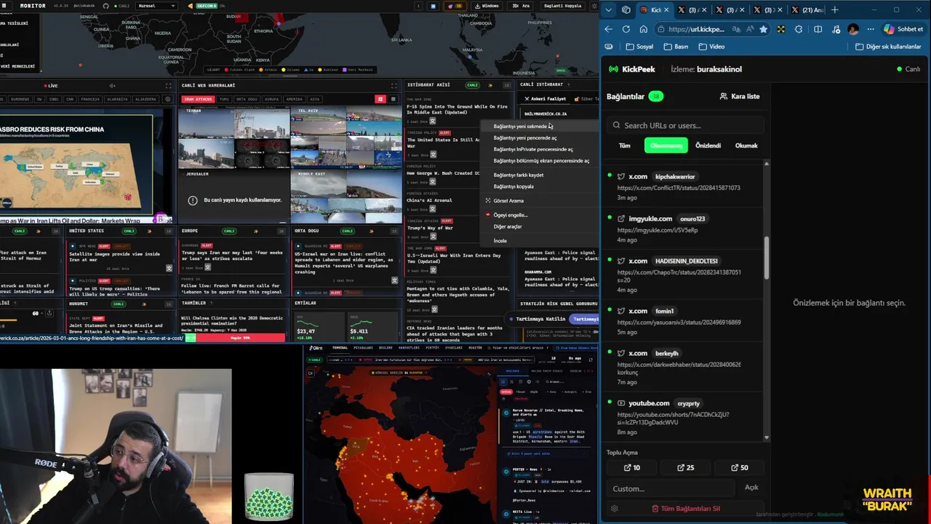Screen dimensions: 931x524
Task: Select 'ORTA DOĞU' webcam filter tab
Action: (x=247, y=99)
